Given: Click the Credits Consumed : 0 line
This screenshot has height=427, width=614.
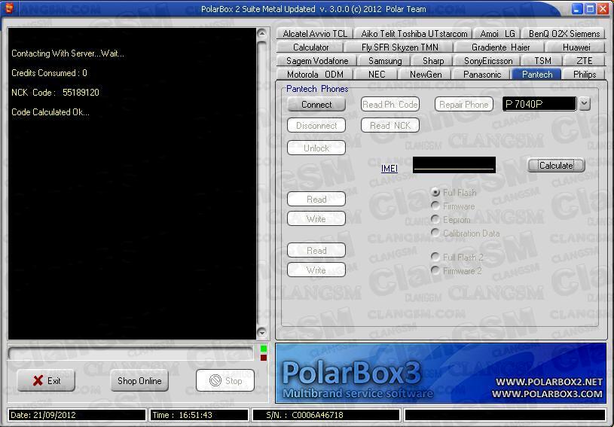Looking at the screenshot, I should (x=49, y=73).
